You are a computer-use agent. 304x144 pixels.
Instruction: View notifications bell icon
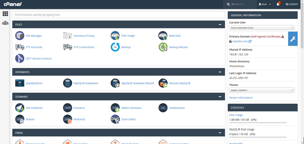tap(278, 4)
